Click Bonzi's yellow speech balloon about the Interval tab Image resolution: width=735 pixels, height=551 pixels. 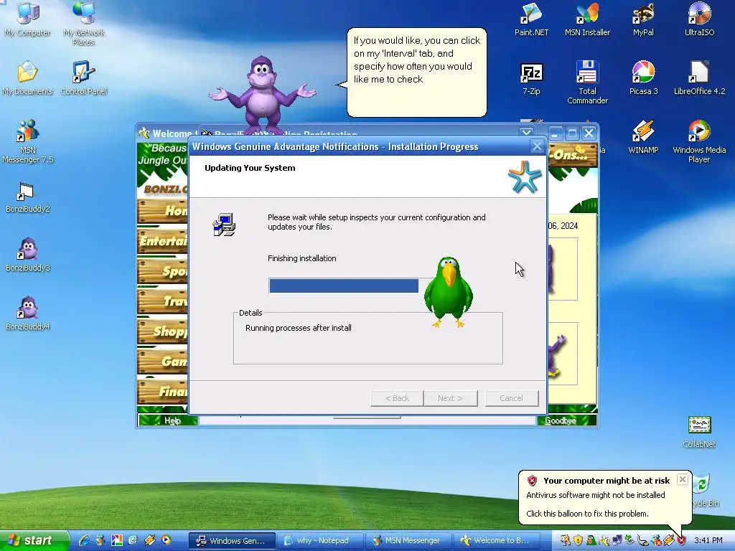[416, 72]
